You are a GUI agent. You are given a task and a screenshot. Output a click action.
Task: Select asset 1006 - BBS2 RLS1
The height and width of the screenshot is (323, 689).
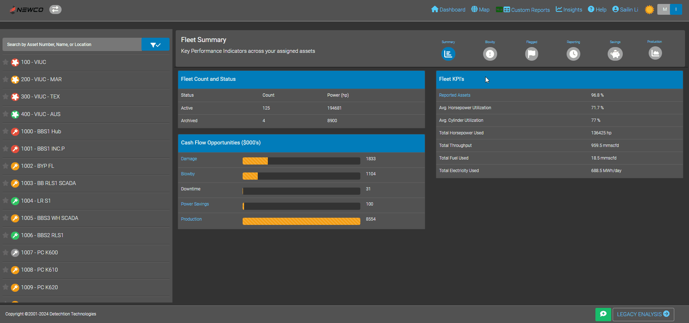pyautogui.click(x=42, y=235)
